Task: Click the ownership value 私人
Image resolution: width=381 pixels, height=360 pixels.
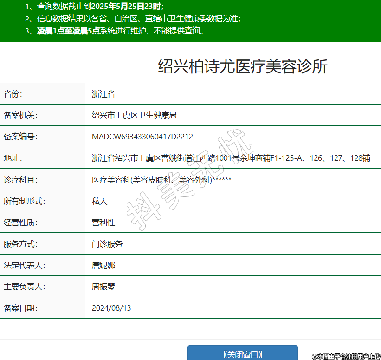Action: point(99,201)
